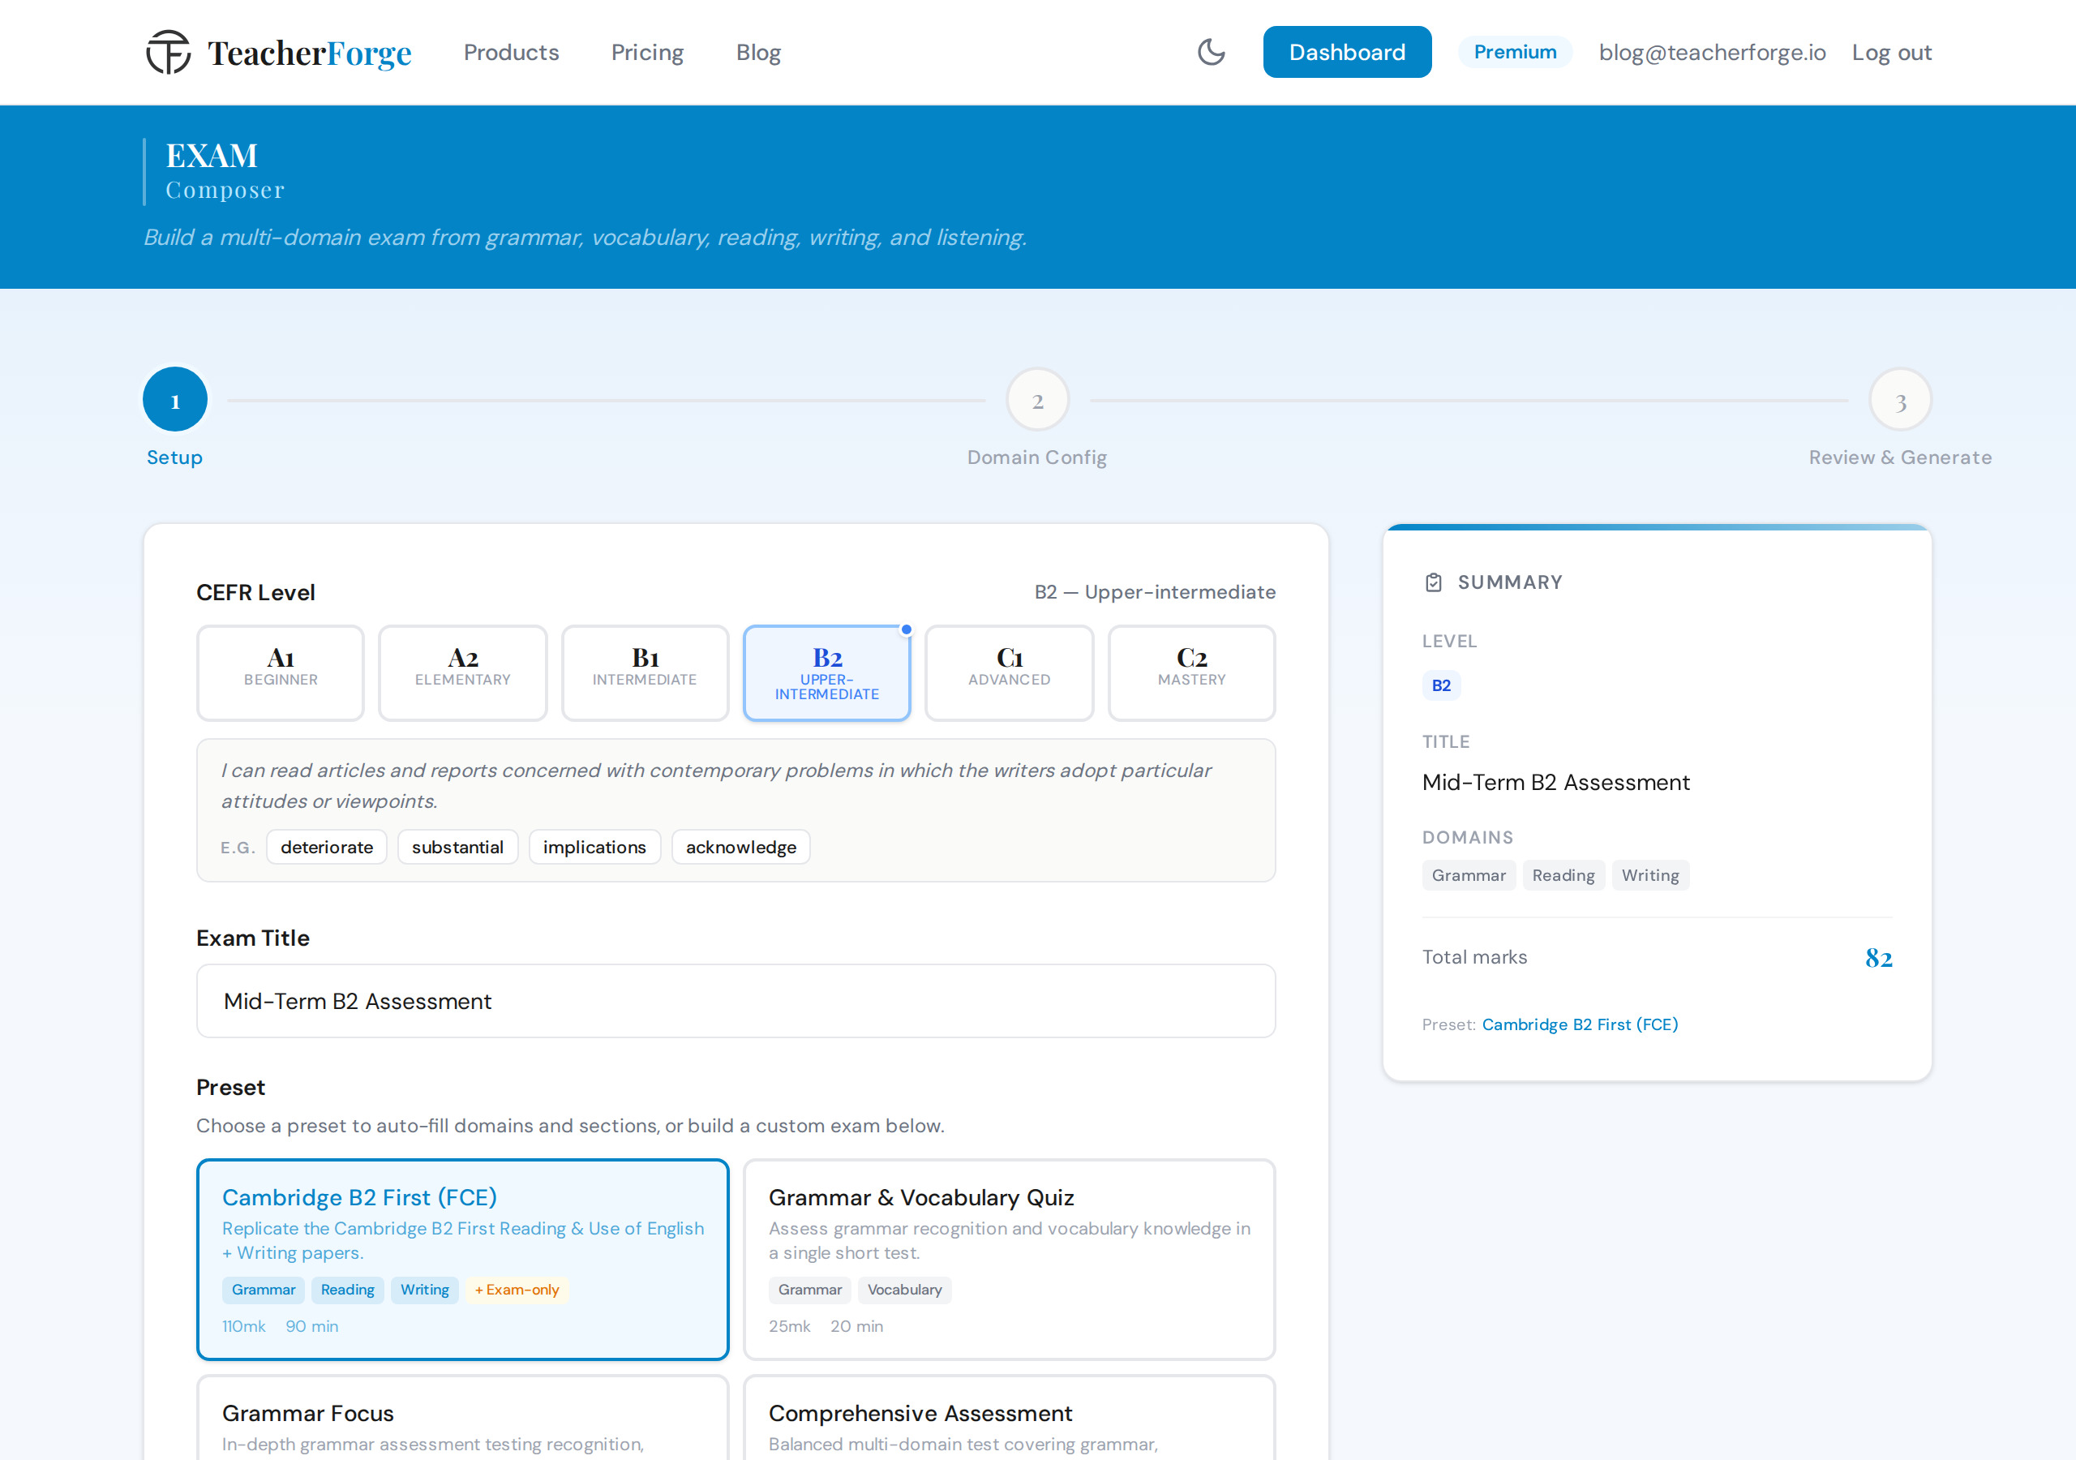
Task: Select the C2 Mastery CEFR level
Action: (1190, 672)
